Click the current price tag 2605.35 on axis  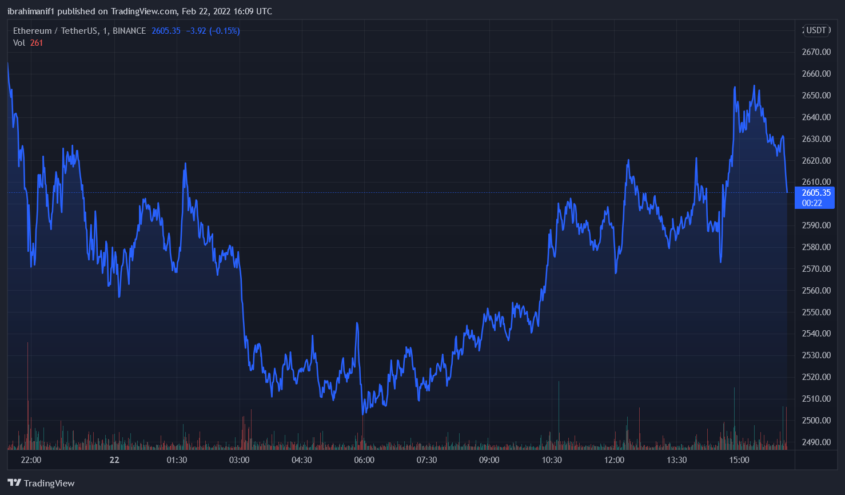(x=816, y=193)
